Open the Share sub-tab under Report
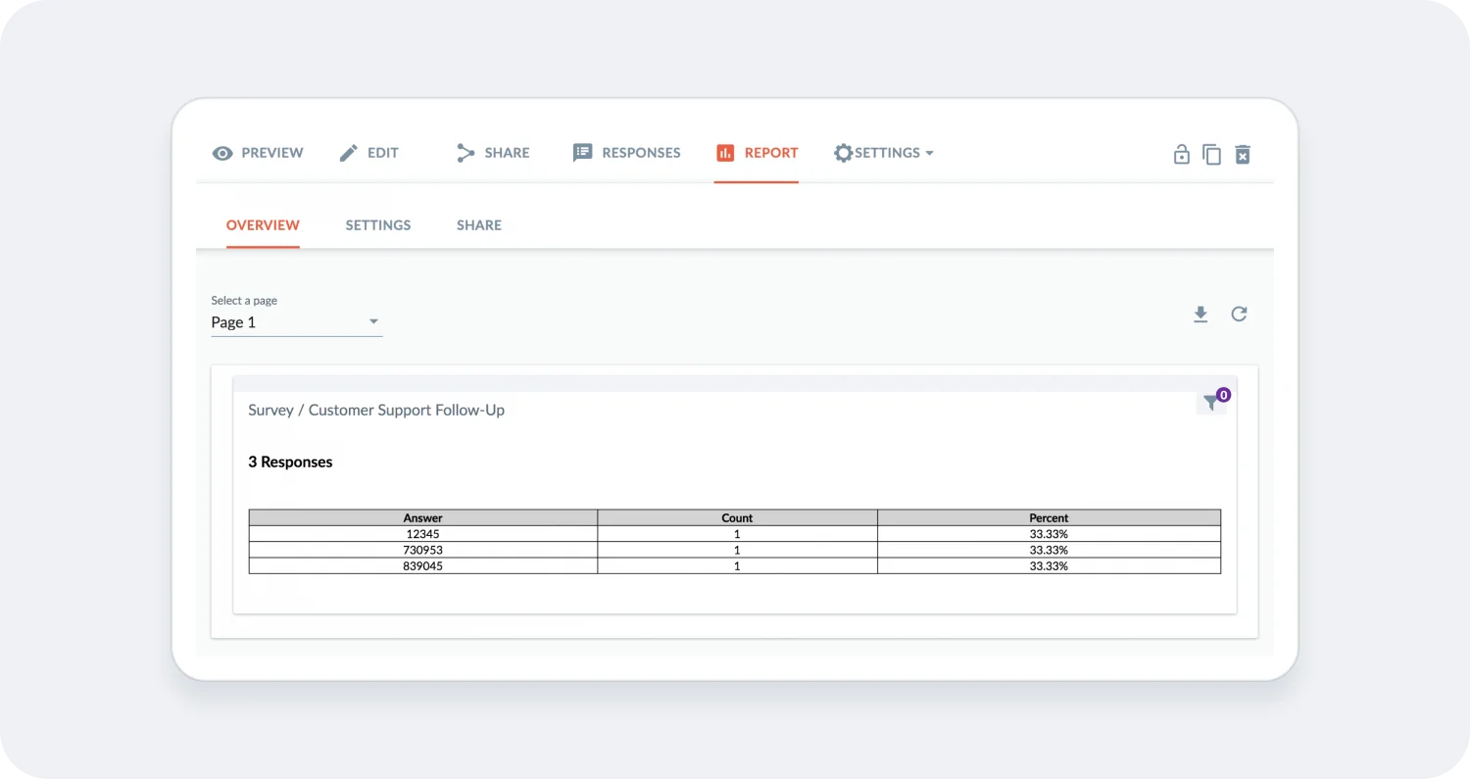This screenshot has height=779, width=1470. (x=479, y=225)
